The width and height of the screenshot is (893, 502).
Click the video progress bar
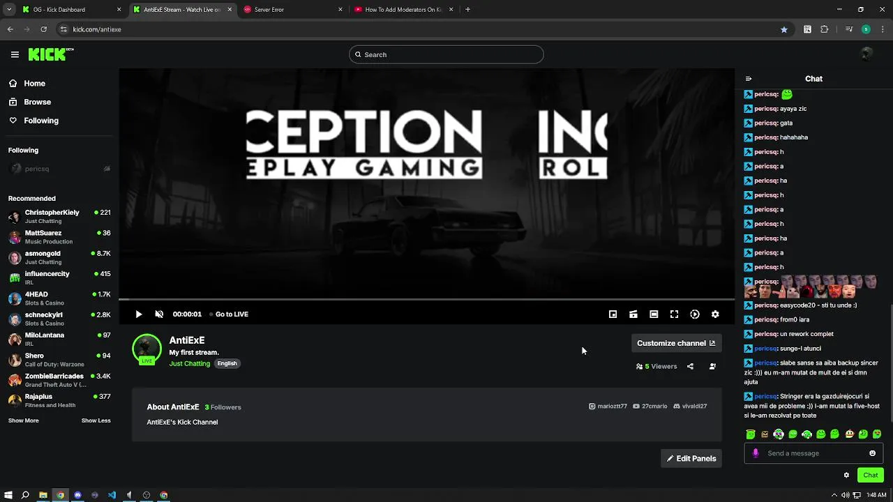click(427, 300)
